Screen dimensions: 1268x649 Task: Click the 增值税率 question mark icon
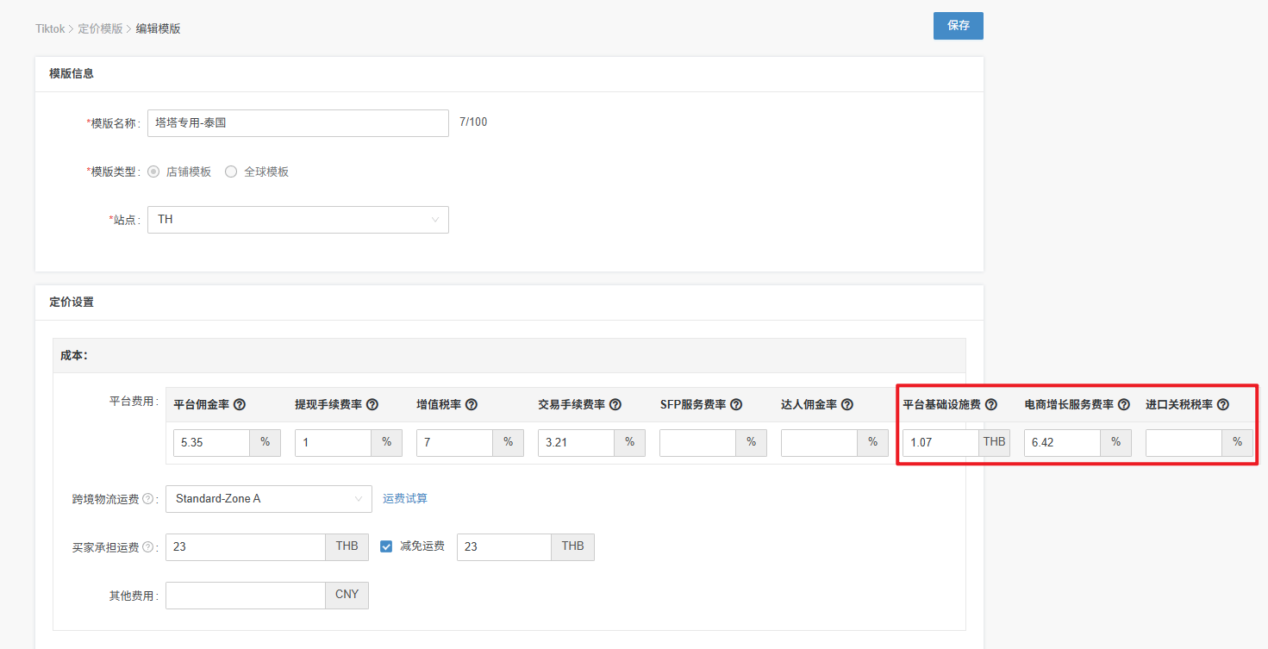point(472,404)
